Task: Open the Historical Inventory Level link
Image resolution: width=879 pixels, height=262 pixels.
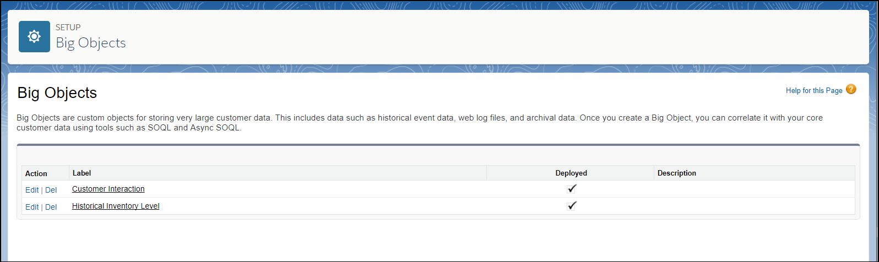Action: tap(116, 206)
